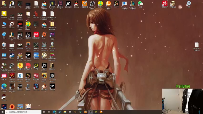Open Cortana circle on taskbar
The height and width of the screenshot is (114, 203).
[x=44, y=112]
